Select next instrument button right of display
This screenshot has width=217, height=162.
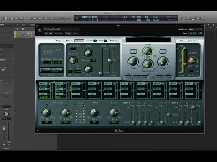click(173, 40)
